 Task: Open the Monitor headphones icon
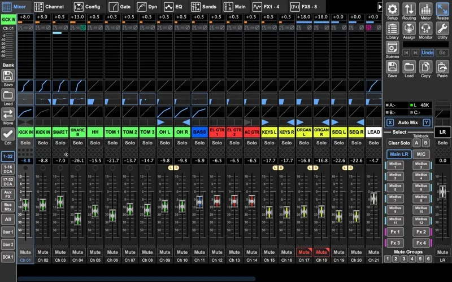pyautogui.click(x=425, y=29)
